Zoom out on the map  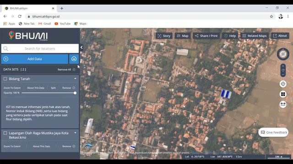point(283,75)
